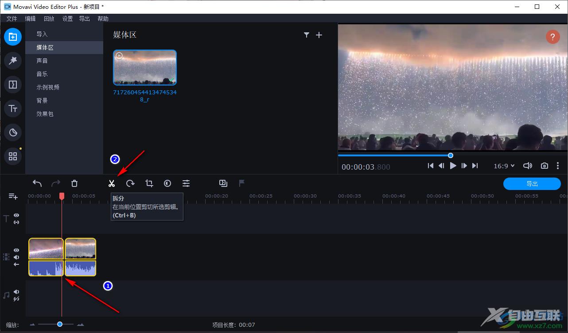Open the 16:9 aspect ratio dropdown

[504, 166]
